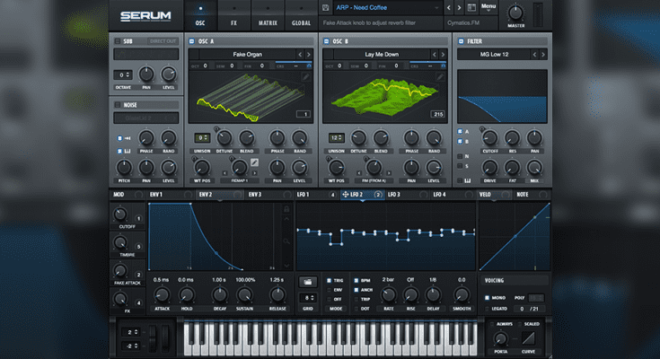The width and height of the screenshot is (660, 359).
Task: Open the preset browser icon beside Menu
Action: pos(471,7)
